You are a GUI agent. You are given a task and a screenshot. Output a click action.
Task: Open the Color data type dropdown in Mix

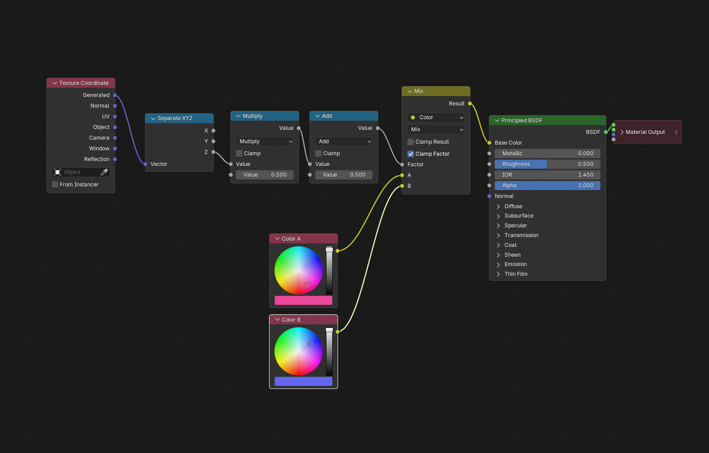[436, 117]
